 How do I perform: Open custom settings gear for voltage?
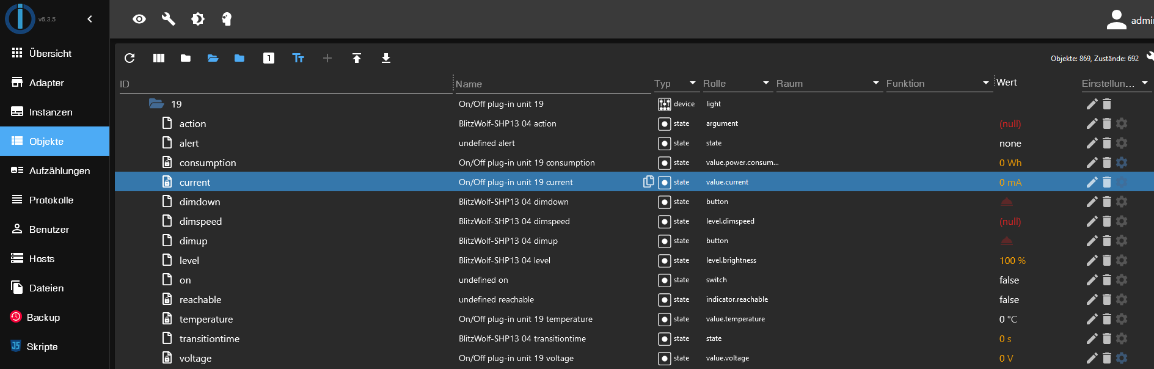1122,358
